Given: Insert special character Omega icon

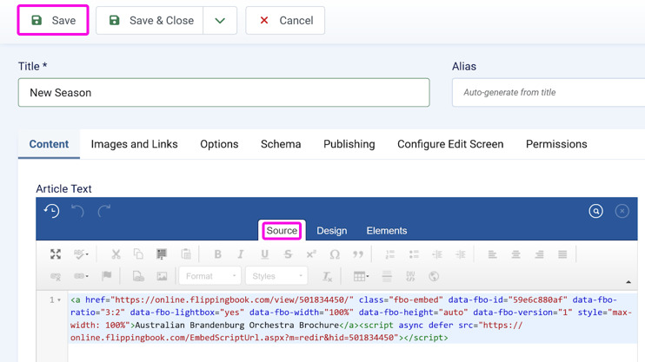Looking at the screenshot, I should point(335,254).
